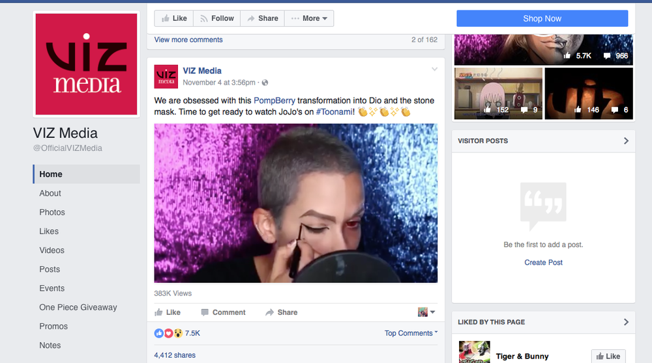The image size is (652, 363).
Task: Click the 2 of 162 comment counter
Action: coord(424,40)
